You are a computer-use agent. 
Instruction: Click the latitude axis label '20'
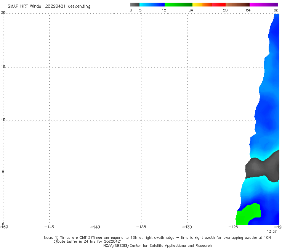(x=3, y=12)
